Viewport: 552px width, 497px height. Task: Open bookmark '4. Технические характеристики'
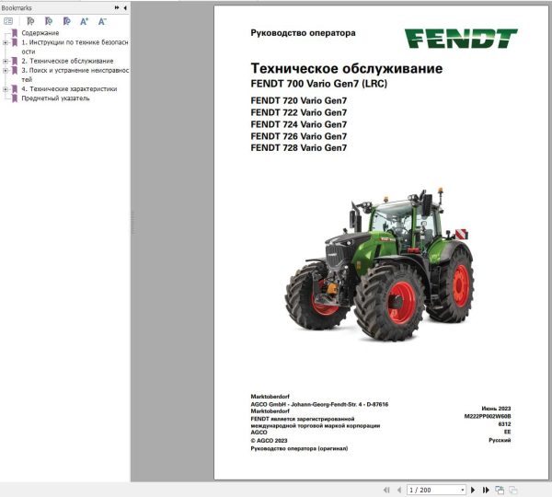point(69,89)
